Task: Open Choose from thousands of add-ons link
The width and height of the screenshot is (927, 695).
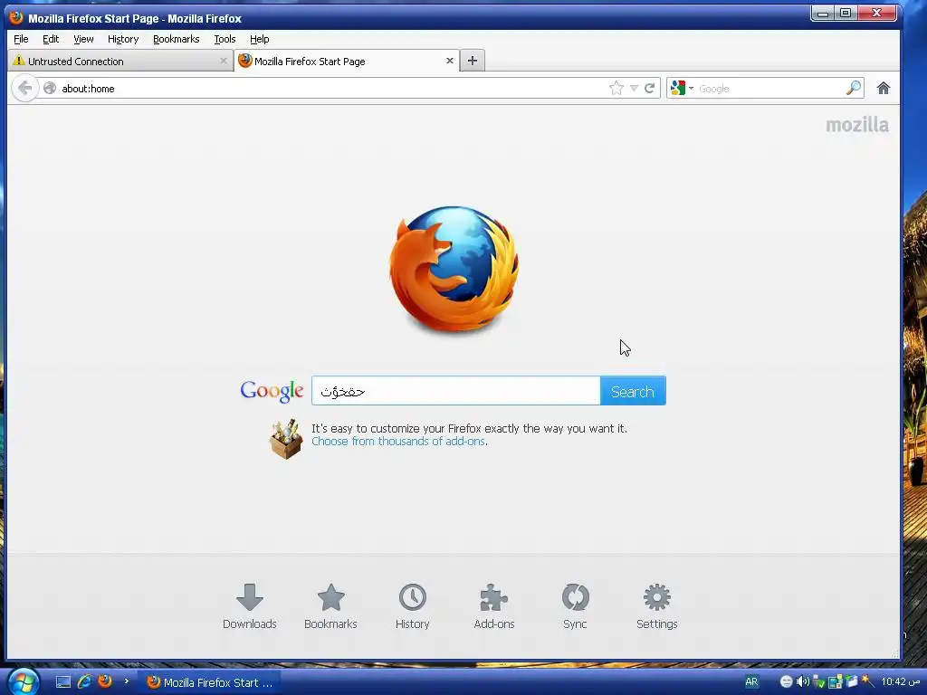Action: (x=398, y=442)
